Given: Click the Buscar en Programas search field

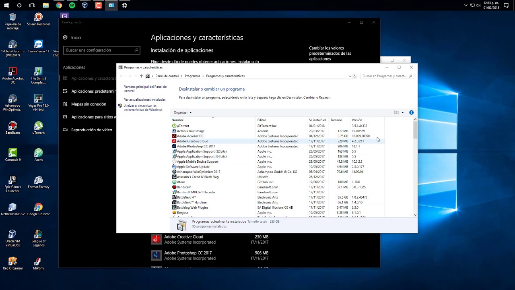Looking at the screenshot, I should 387,76.
